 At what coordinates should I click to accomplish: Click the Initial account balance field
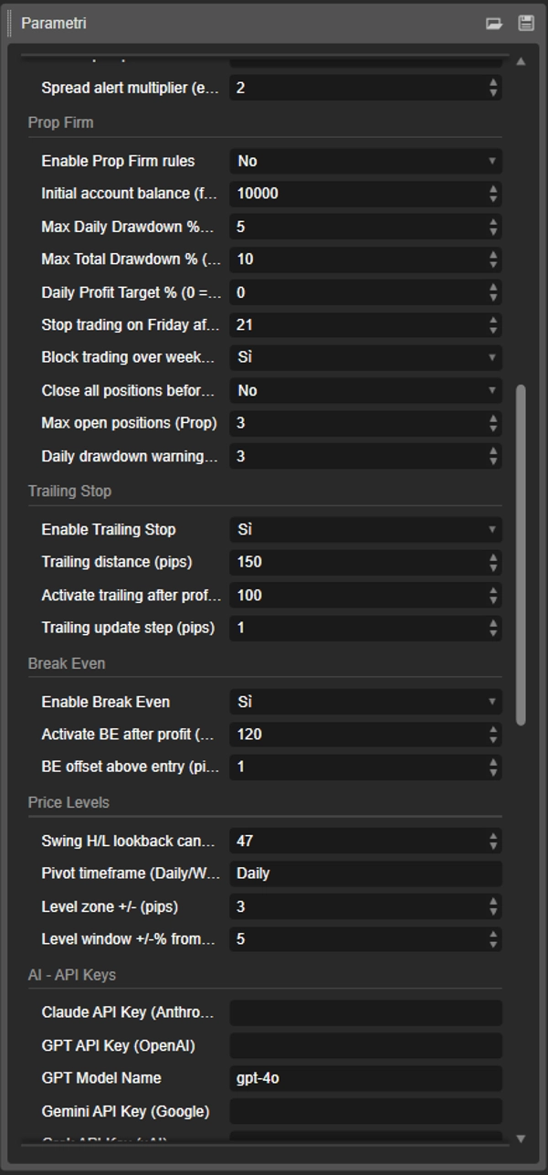click(x=356, y=194)
